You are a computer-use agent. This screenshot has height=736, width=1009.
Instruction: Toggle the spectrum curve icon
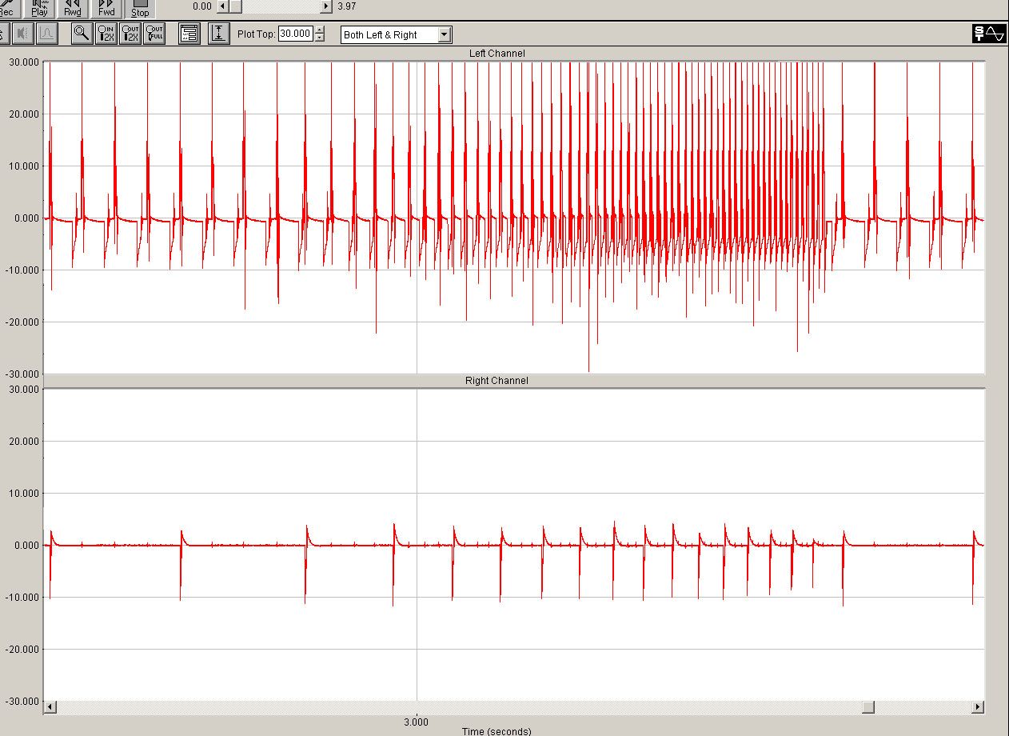pos(46,34)
